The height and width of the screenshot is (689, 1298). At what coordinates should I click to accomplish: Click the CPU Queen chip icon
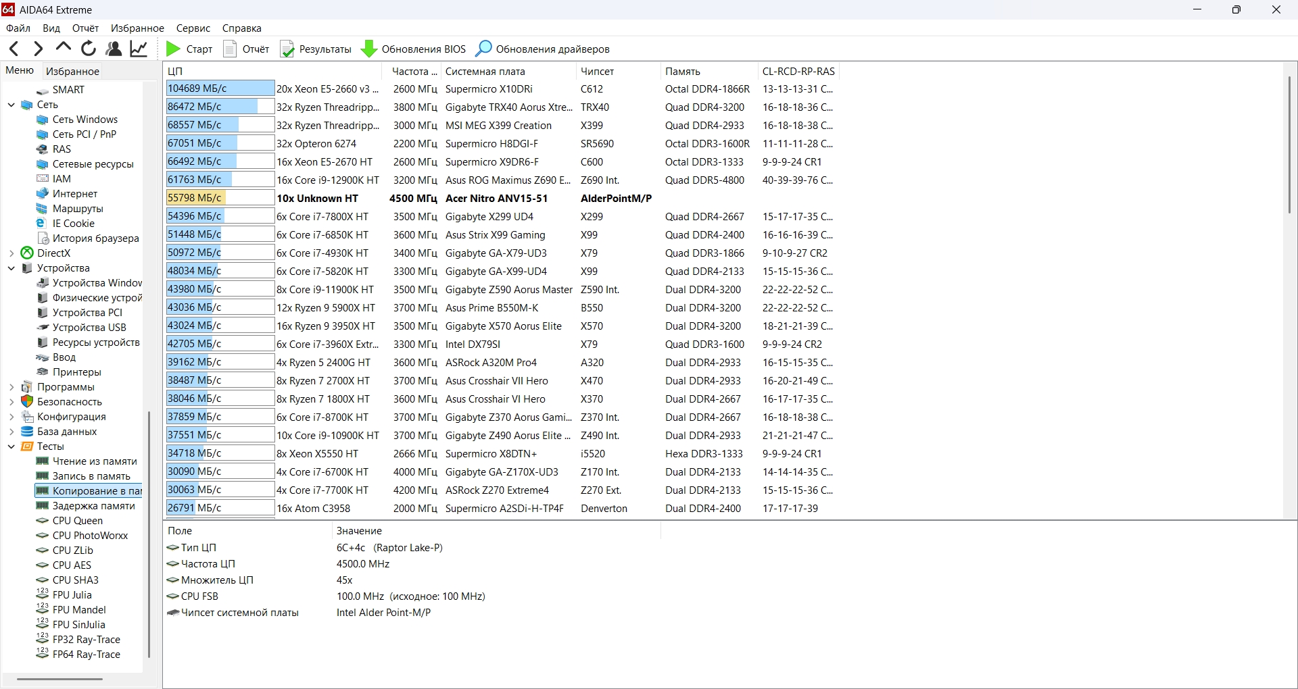coord(43,521)
